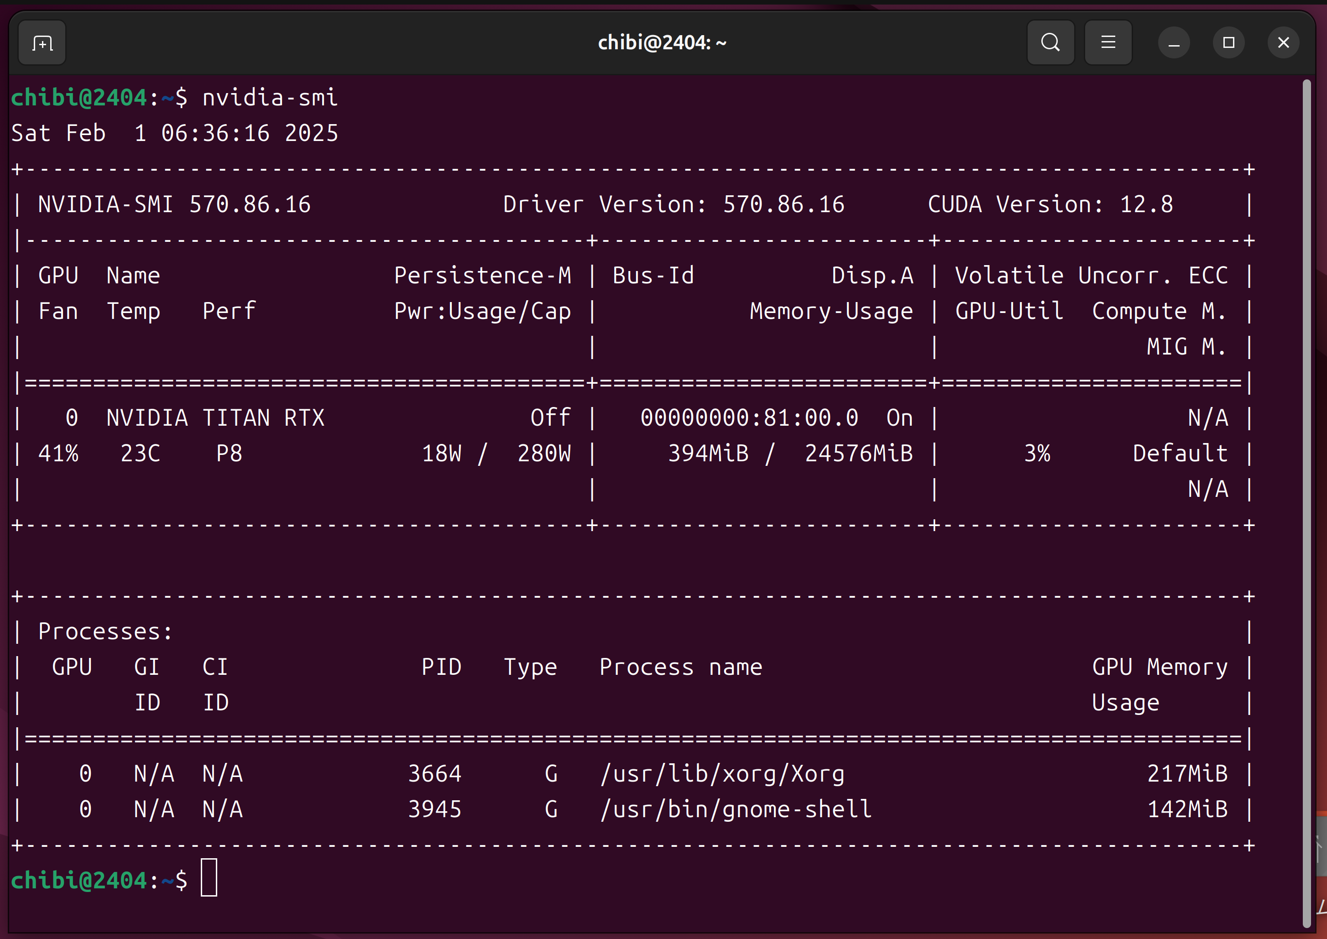This screenshot has height=939, width=1327.
Task: Open a new terminal tab
Action: [42, 43]
